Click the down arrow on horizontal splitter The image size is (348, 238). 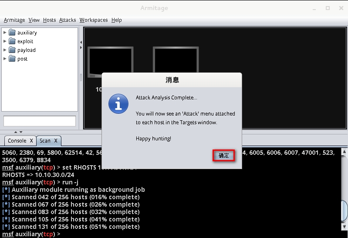21,132
